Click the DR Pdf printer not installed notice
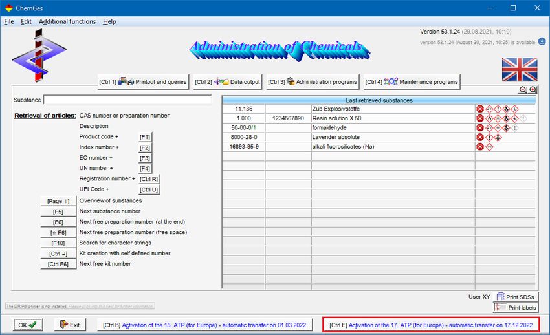The image size is (550, 335). [80, 306]
